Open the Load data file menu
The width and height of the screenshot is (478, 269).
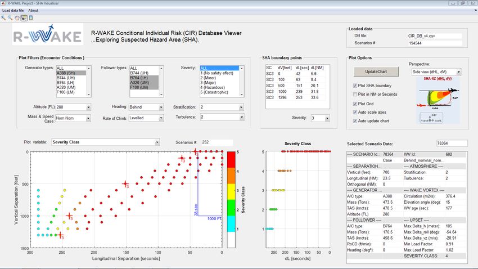(13, 10)
